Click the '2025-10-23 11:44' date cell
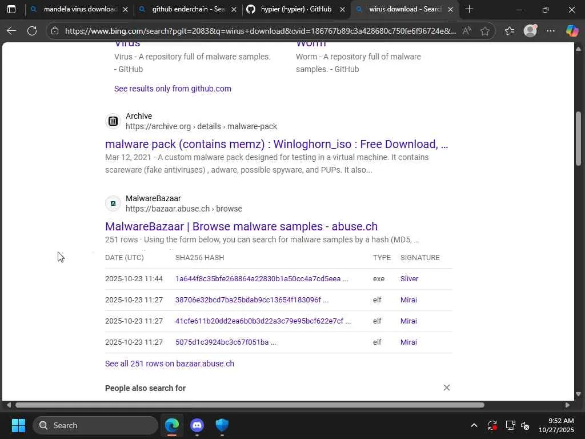The image size is (585, 439). [134, 279]
